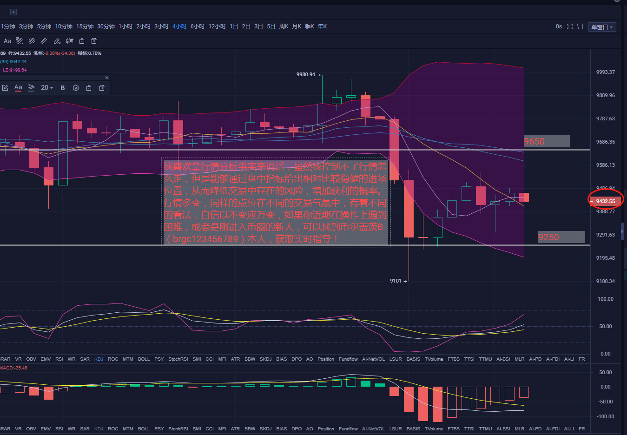
Task: Select Fundflow in upper indicator row
Action: click(348, 359)
